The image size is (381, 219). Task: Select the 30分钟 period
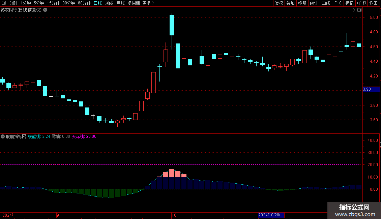69,3
